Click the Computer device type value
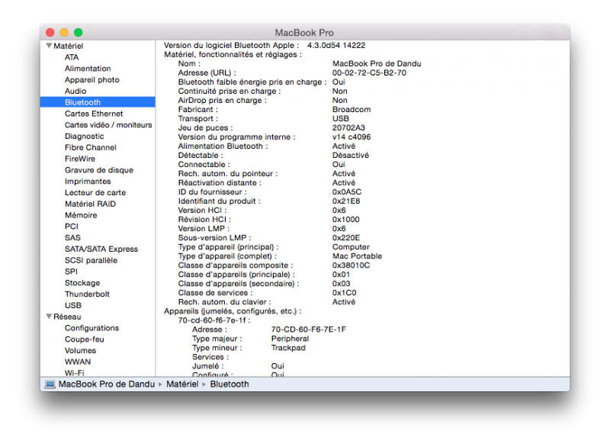This screenshot has width=610, height=447. [x=351, y=247]
